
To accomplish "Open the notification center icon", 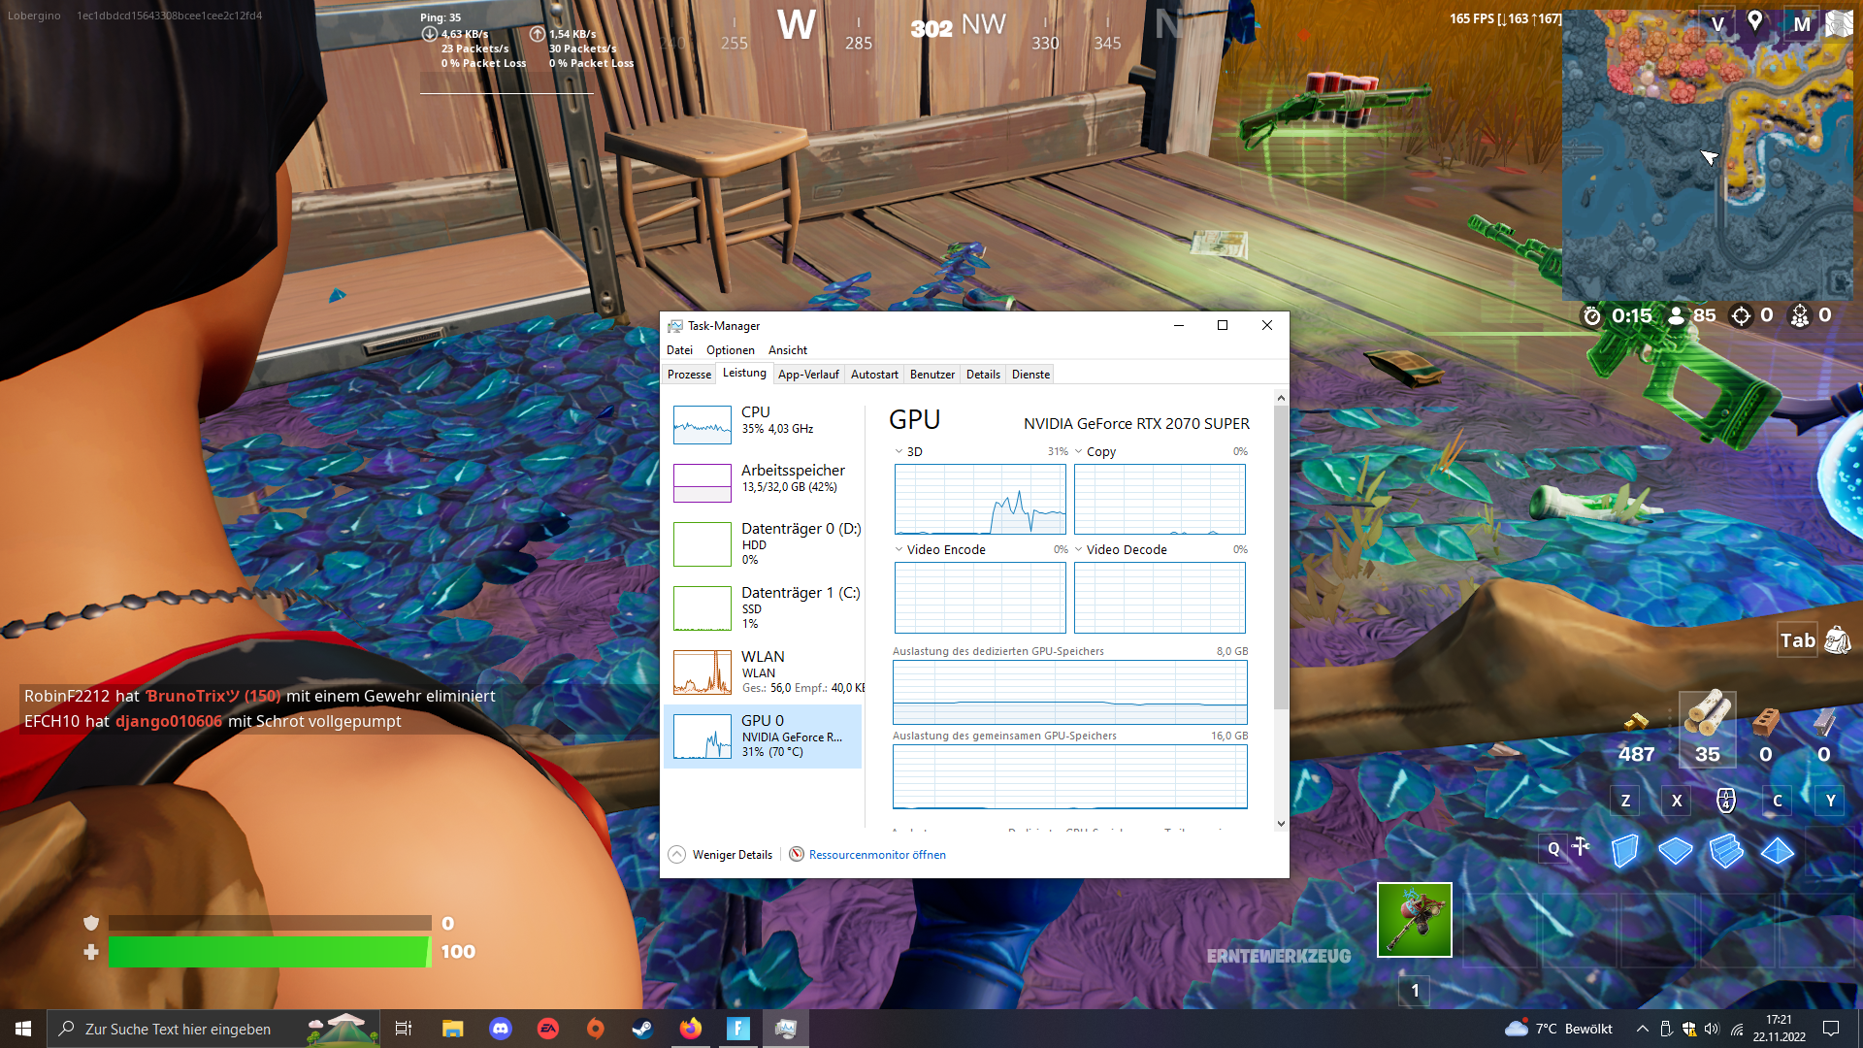I will pyautogui.click(x=1831, y=1029).
